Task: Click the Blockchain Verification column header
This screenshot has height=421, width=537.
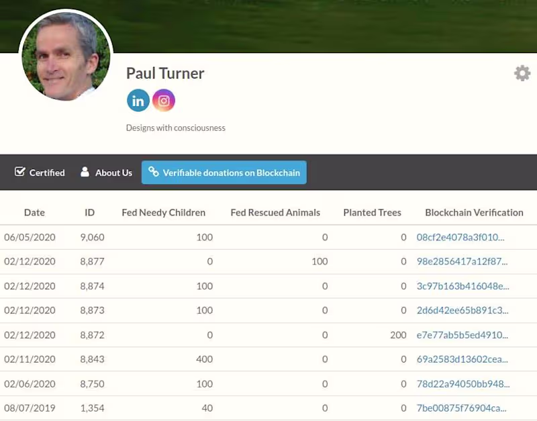Action: coord(474,212)
